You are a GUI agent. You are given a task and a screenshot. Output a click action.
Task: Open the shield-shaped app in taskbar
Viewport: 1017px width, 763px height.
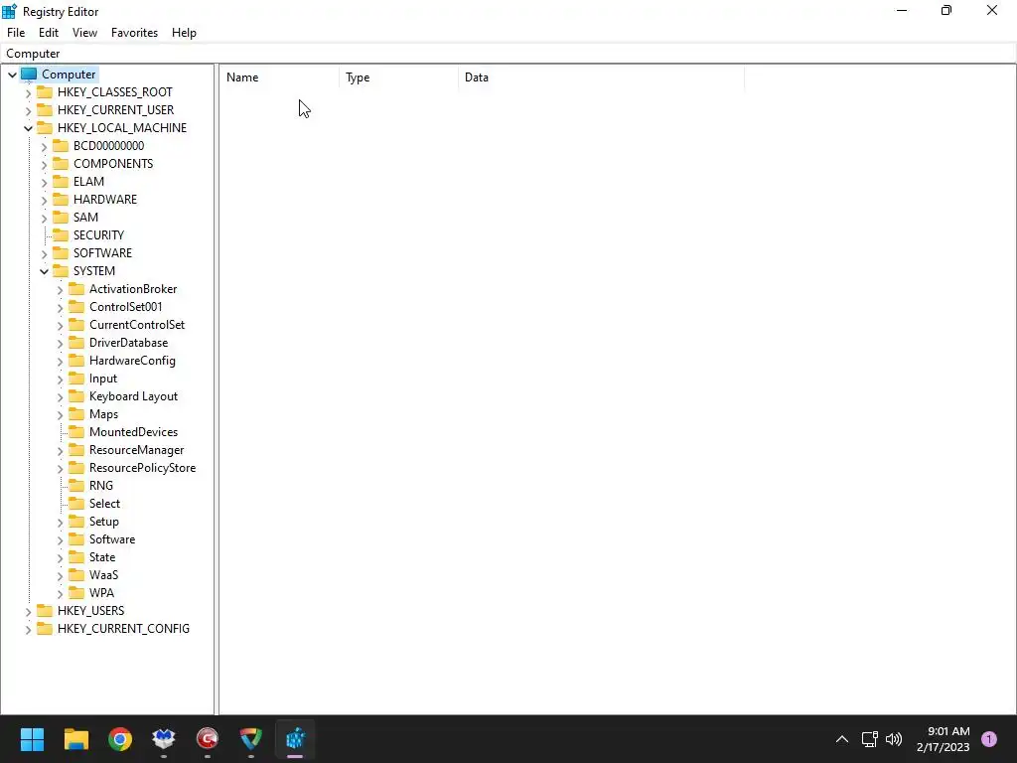251,739
